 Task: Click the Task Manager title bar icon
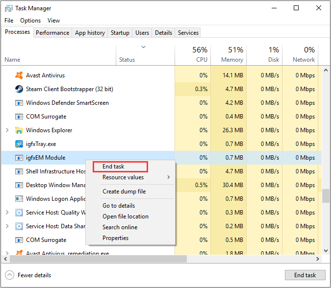(9, 8)
